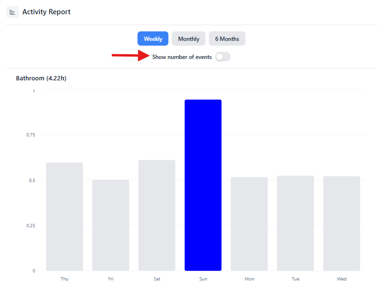Screen dimensions: 382x290
Task: Select the Saturday gray bar
Action: (157, 215)
